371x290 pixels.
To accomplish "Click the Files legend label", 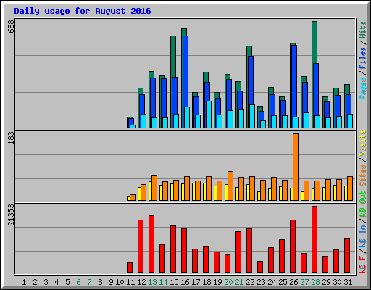I will point(362,58).
